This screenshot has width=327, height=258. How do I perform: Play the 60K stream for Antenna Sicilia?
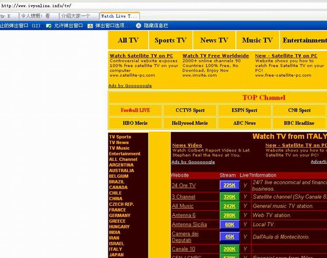click(229, 225)
